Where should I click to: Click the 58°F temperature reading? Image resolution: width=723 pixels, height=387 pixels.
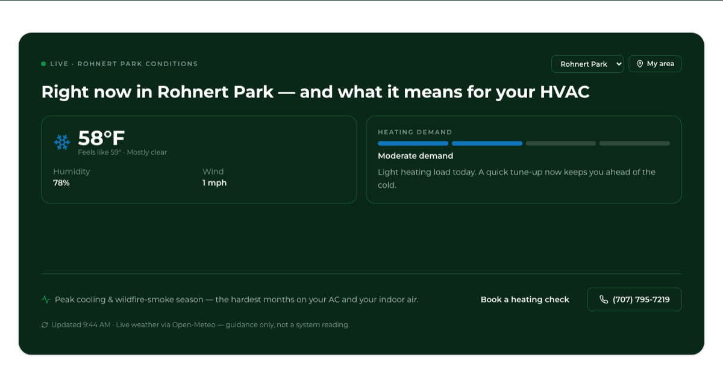[101, 138]
